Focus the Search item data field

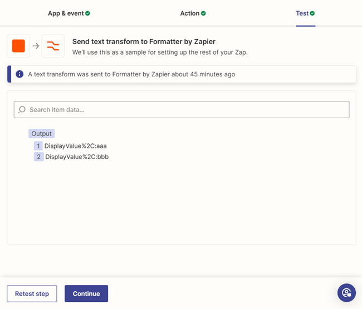(182, 109)
